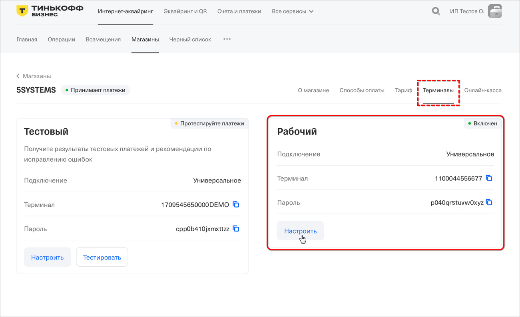Click Настроить in the Тестовый card
The height and width of the screenshot is (317, 520).
[47, 257]
